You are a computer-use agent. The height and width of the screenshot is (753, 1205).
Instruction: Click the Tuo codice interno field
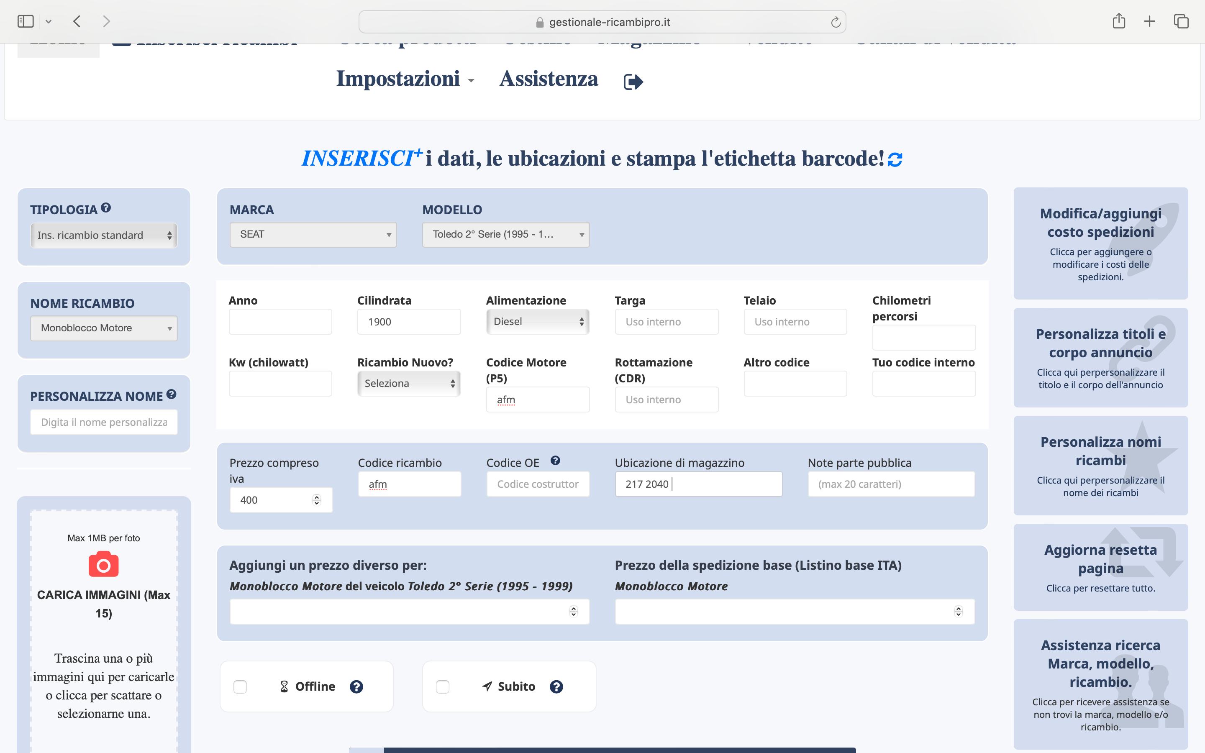924,384
